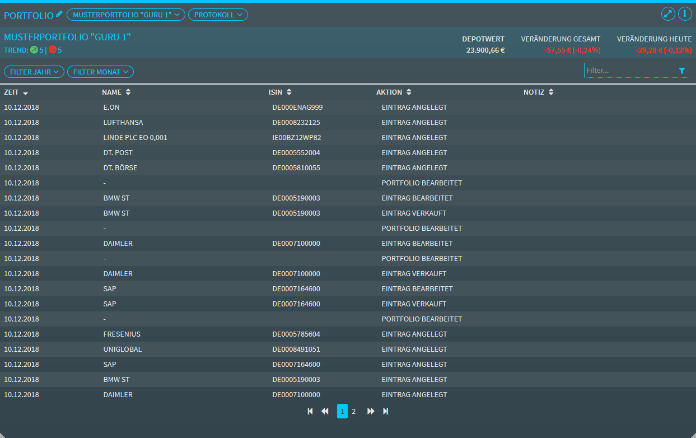Click the red downward trend icon

point(52,50)
